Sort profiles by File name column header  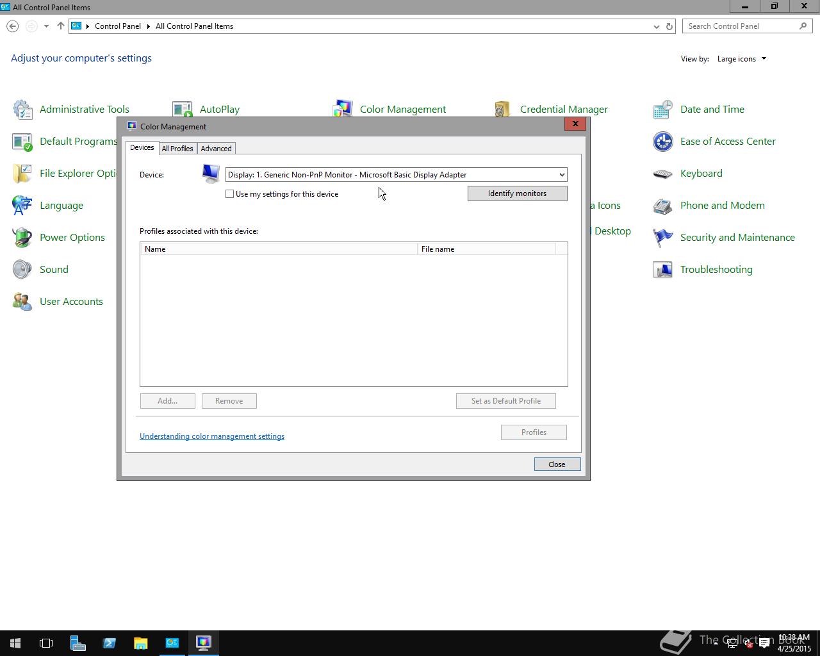click(x=487, y=249)
